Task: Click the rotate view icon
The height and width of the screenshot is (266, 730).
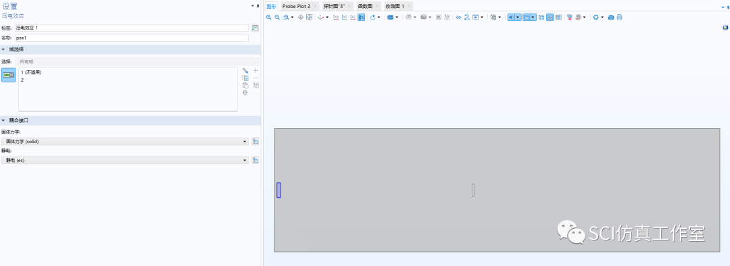Action: pyautogui.click(x=372, y=17)
